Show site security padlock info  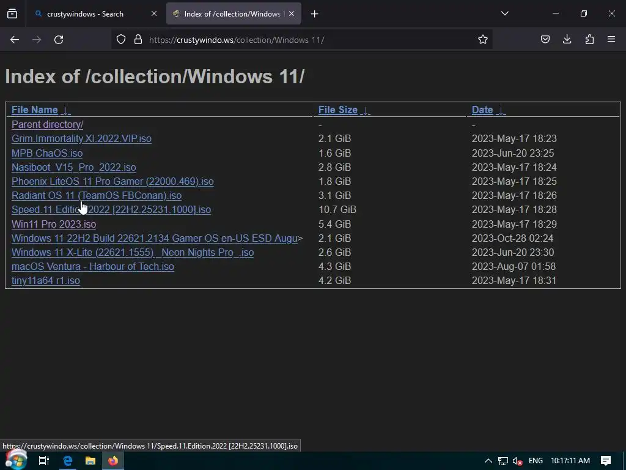click(138, 40)
